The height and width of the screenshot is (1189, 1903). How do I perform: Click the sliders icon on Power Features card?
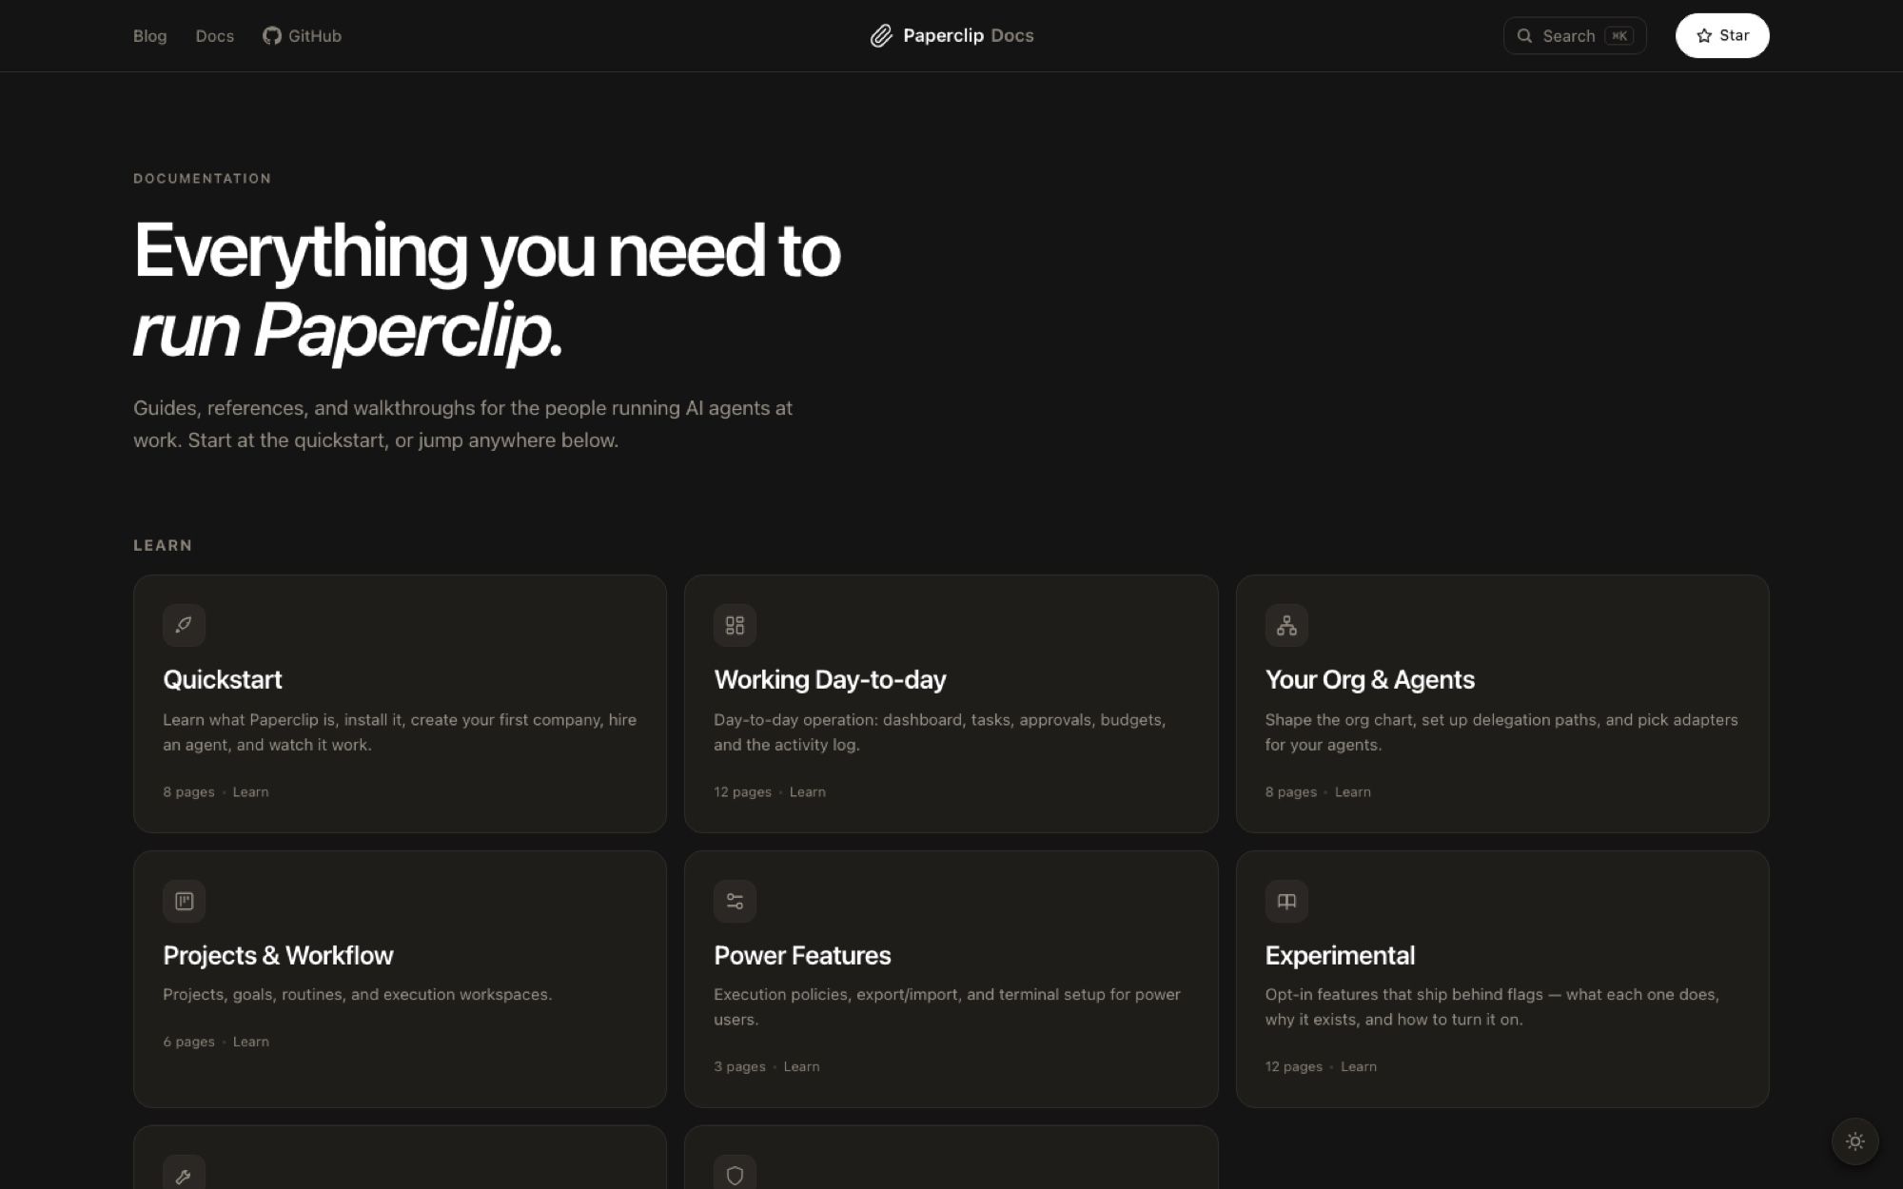click(x=735, y=901)
